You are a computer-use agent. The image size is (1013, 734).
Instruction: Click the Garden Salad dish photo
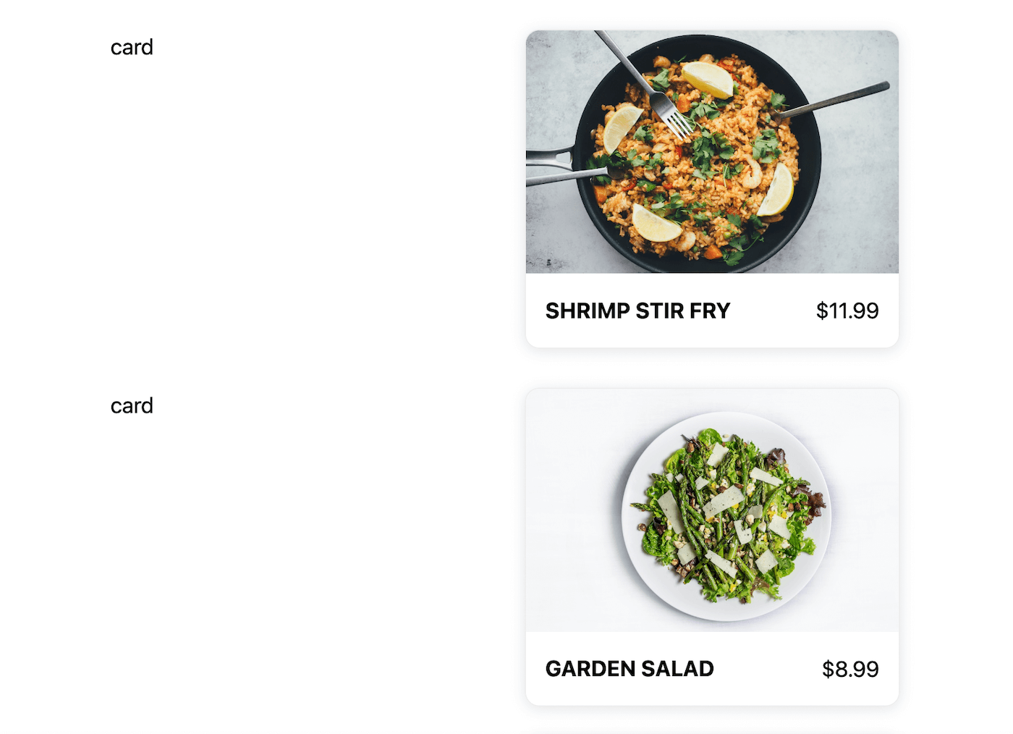tap(712, 510)
